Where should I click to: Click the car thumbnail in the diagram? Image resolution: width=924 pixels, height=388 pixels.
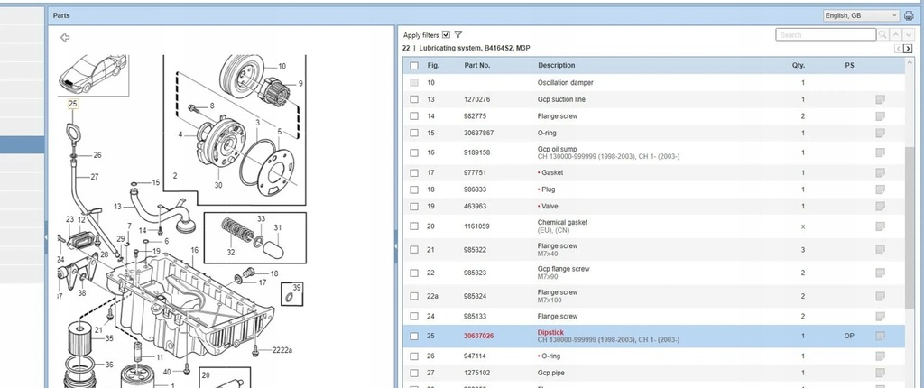tap(93, 75)
